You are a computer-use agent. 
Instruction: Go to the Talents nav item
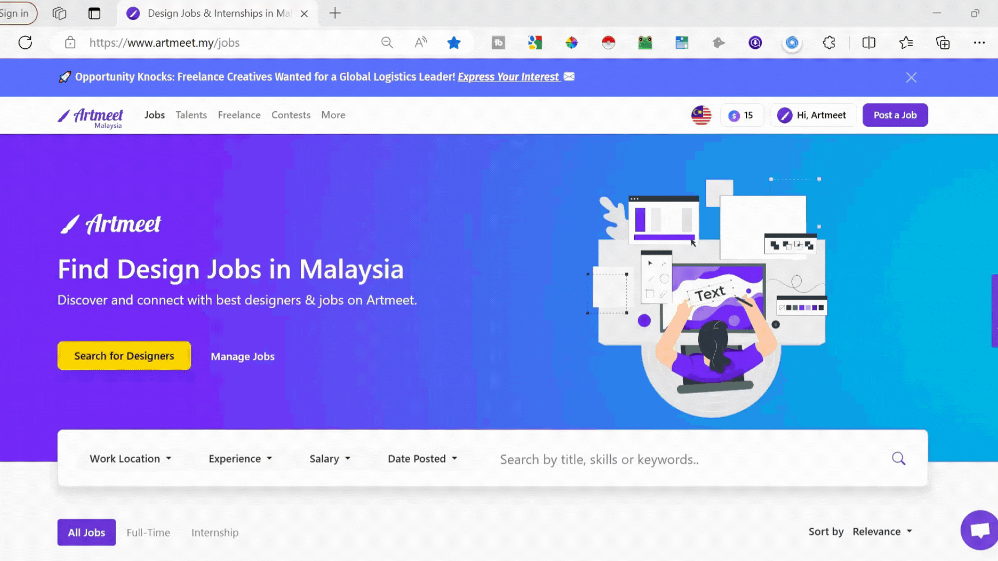point(191,115)
